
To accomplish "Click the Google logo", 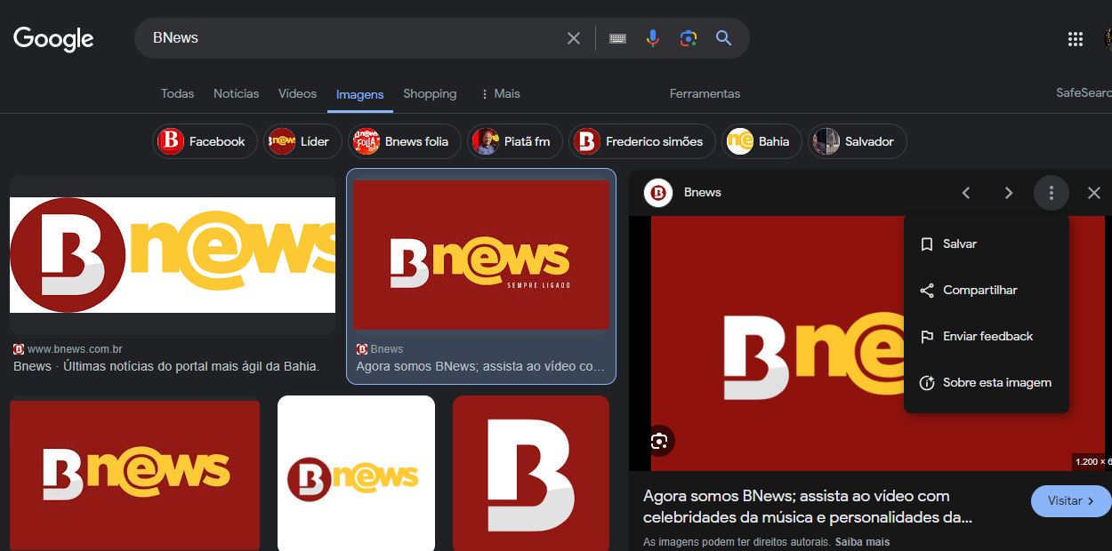I will (x=53, y=38).
